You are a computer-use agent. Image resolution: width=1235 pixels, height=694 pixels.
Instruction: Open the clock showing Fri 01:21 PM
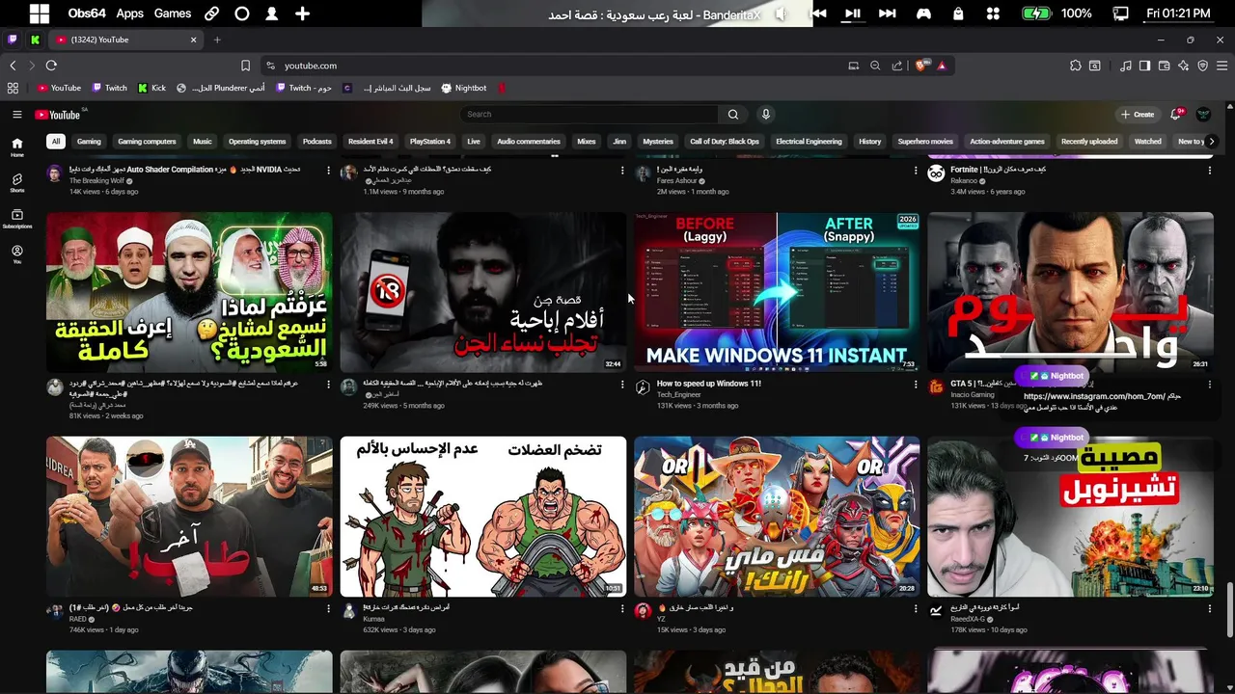(1178, 13)
